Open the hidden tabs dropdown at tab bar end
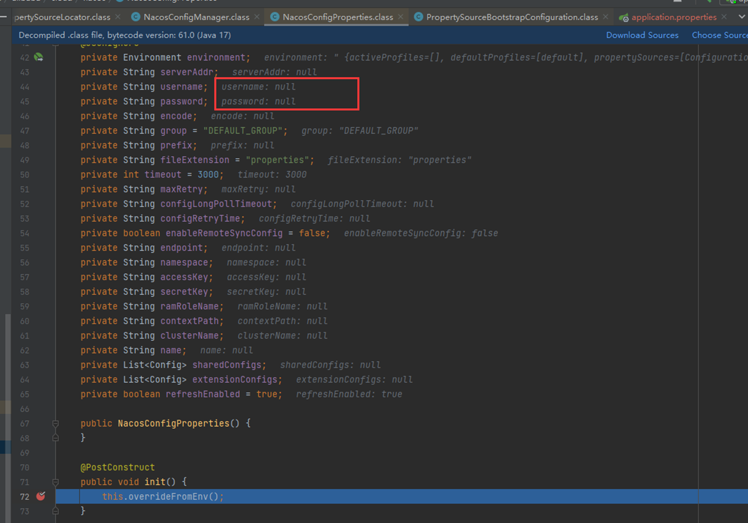 pos(741,17)
